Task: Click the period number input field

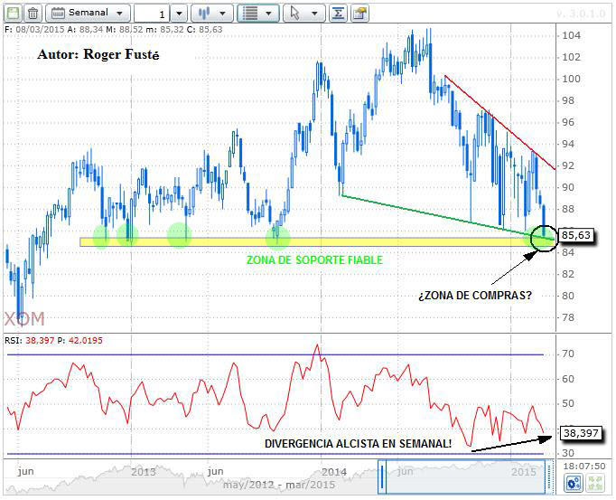Action: pyautogui.click(x=150, y=14)
